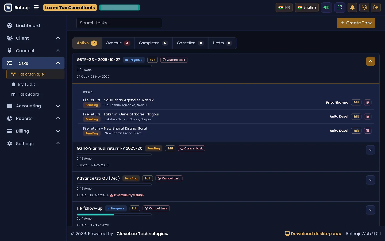Click the Search tasks field

click(x=119, y=23)
